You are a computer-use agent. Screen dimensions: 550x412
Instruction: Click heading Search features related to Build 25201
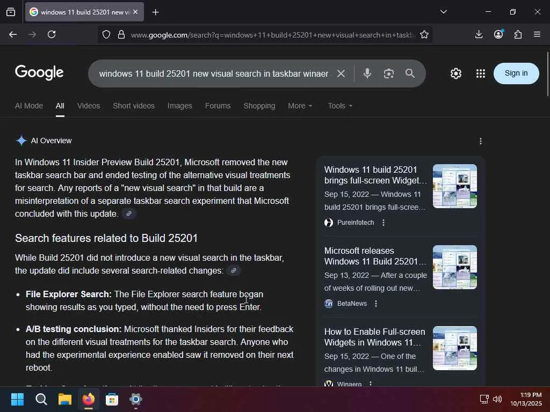tap(106, 238)
